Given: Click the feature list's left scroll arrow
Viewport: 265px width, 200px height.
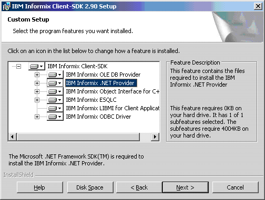Looking at the screenshot, I should click(13, 136).
